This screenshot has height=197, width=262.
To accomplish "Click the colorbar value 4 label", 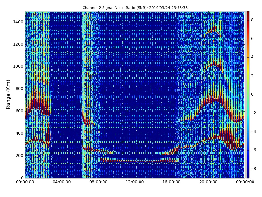I will 252,57.
